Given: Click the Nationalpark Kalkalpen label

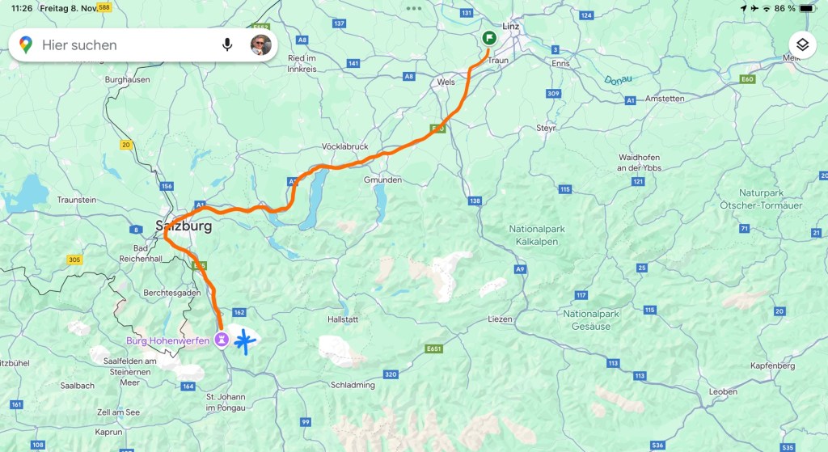Looking at the screenshot, I should point(537,235).
